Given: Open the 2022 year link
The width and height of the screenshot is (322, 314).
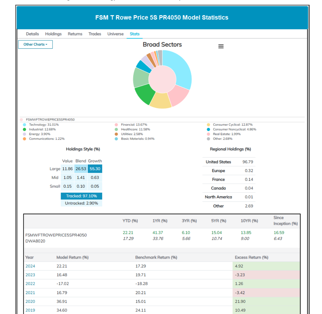Looking at the screenshot, I should (30, 284).
